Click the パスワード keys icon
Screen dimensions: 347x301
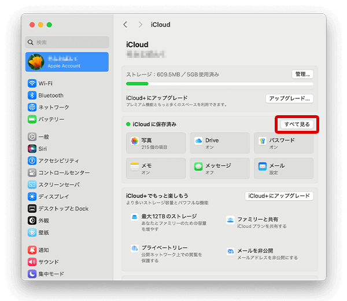point(263,141)
